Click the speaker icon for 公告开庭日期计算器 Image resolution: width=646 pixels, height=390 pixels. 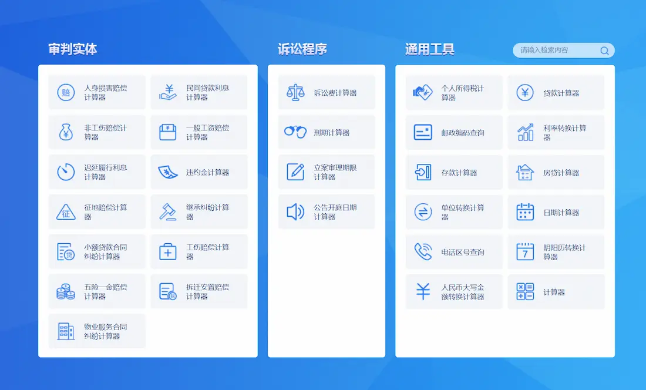tap(295, 212)
